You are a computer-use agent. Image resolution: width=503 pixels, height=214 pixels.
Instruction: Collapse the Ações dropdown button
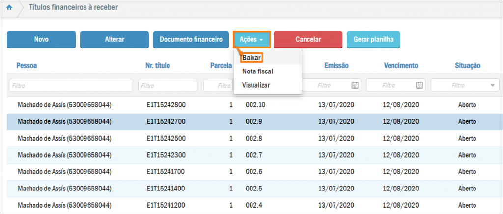pyautogui.click(x=251, y=39)
